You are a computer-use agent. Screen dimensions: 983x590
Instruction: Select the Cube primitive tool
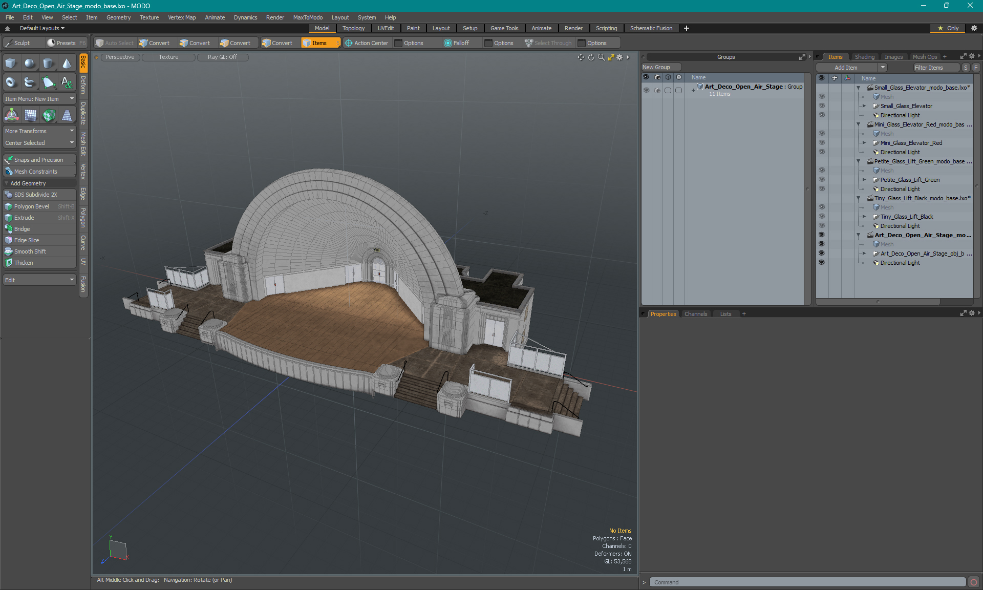click(x=11, y=64)
